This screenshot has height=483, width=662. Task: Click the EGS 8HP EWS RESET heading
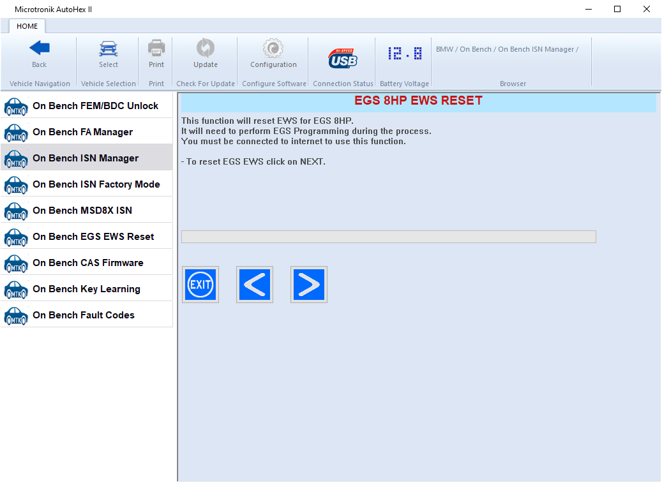418,100
